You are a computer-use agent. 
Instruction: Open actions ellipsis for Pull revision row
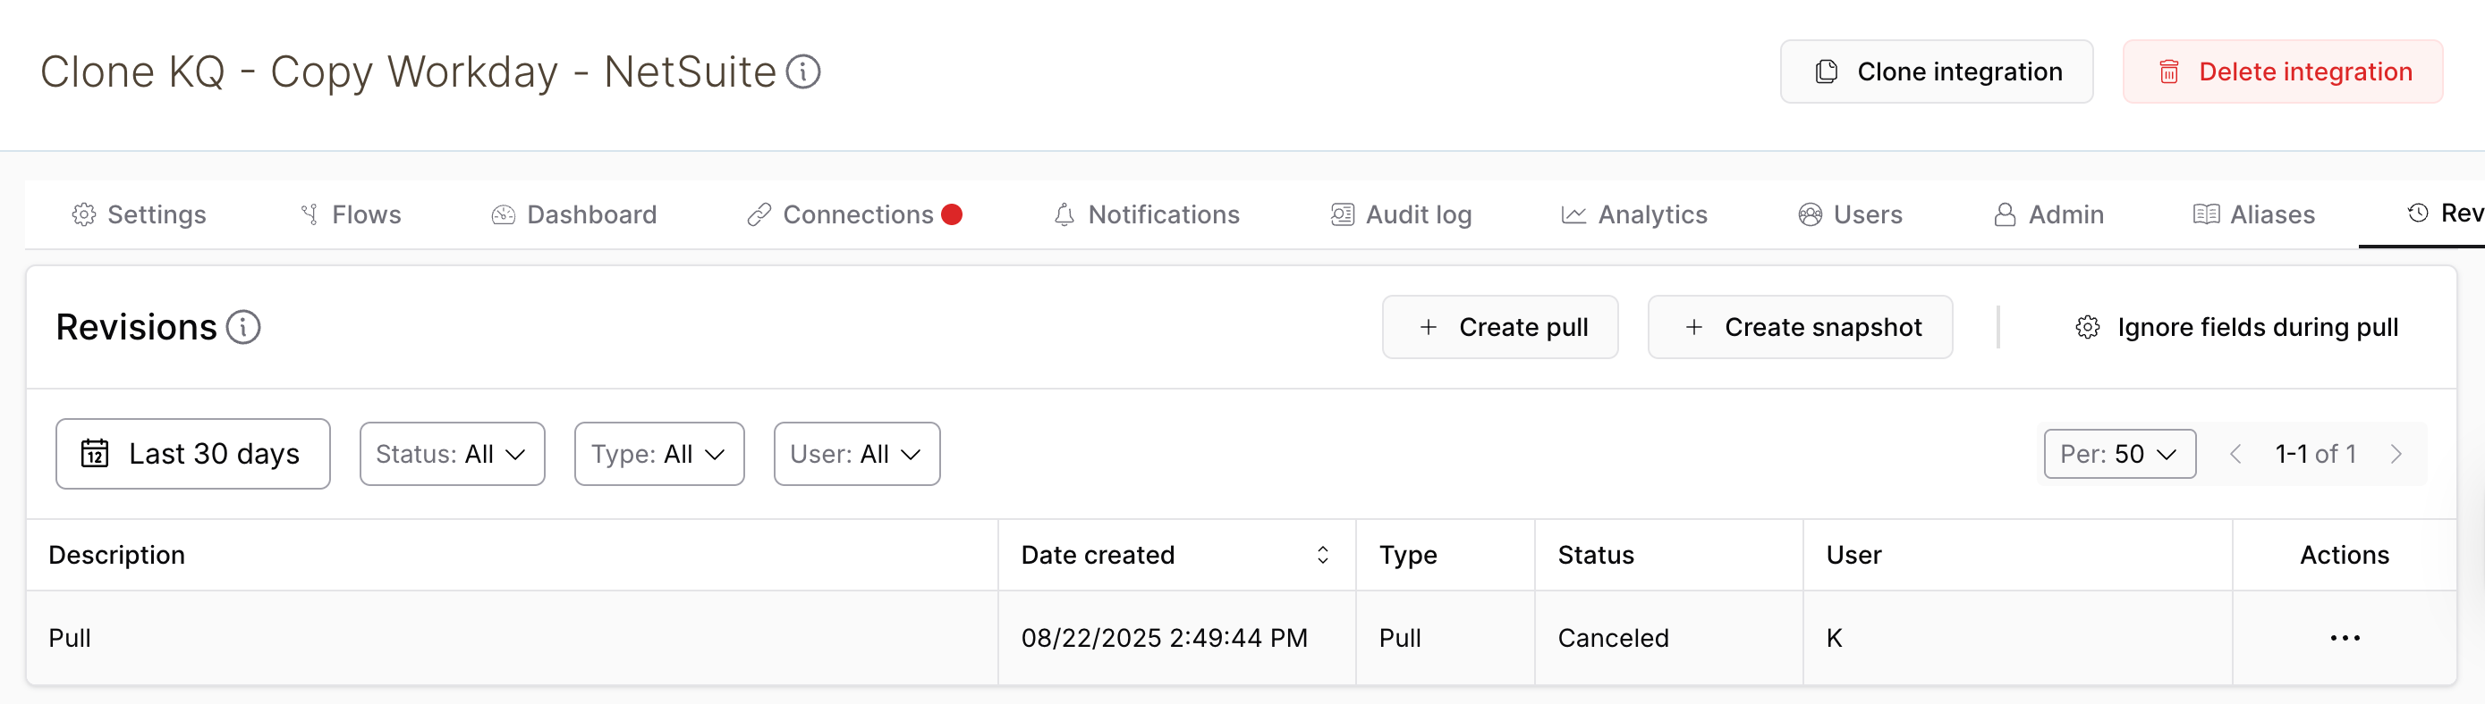tap(2345, 638)
